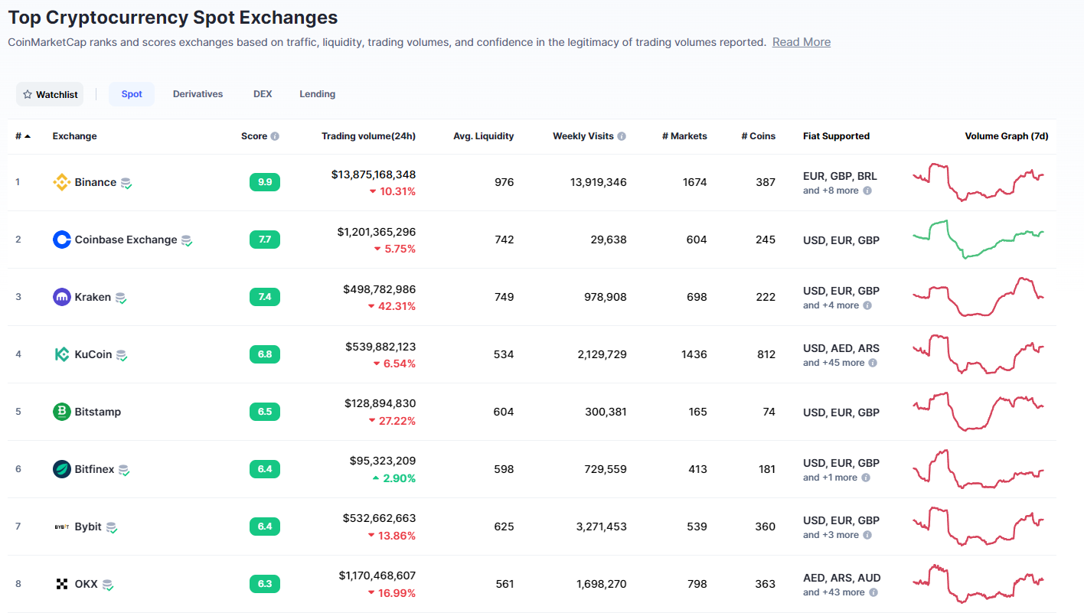Viewport: 1084px width, 613px height.
Task: Sort by Trading volume(24h) header
Action: 368,136
